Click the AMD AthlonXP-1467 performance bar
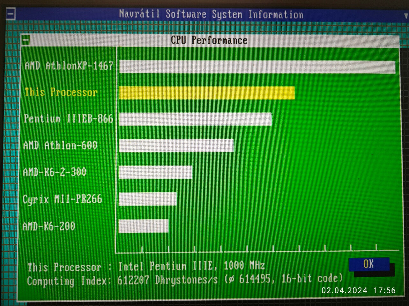The width and height of the screenshot is (409, 306). 257,67
